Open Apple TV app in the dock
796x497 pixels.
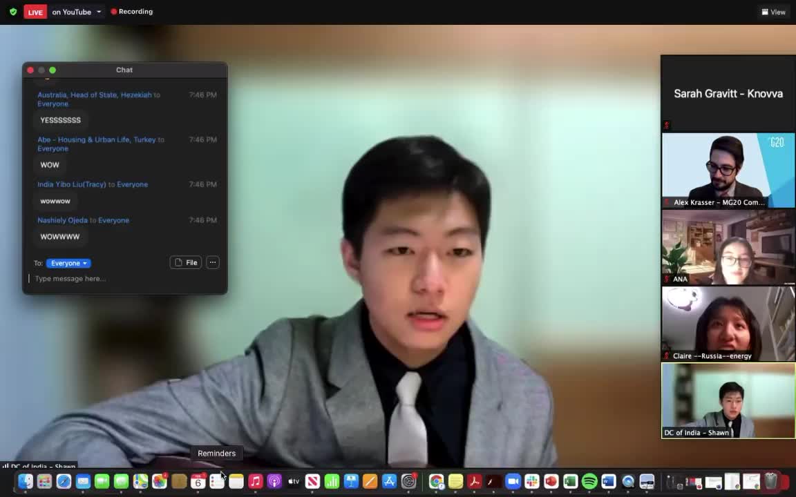(294, 481)
